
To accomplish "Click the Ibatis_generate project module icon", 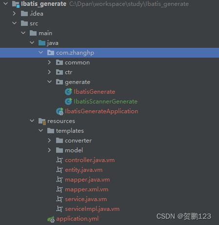I will 16,4.
